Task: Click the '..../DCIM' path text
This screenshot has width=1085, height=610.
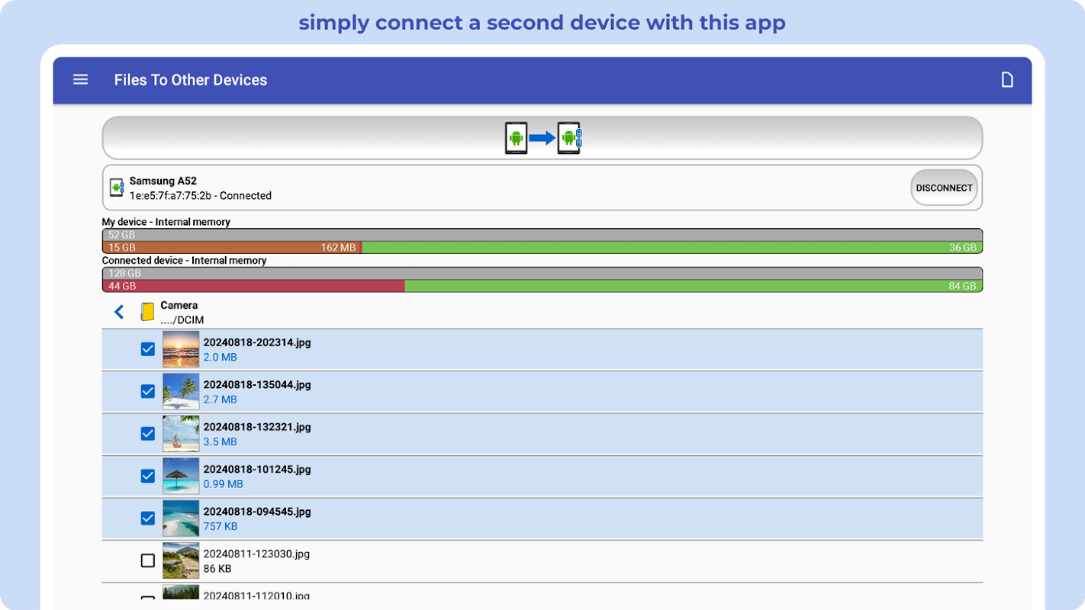Action: click(x=182, y=320)
